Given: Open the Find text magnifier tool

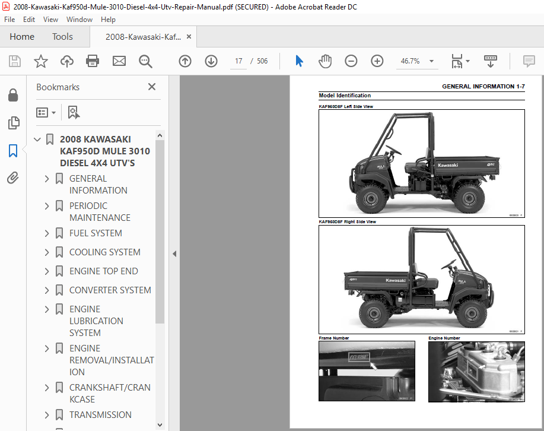Looking at the screenshot, I should (145, 62).
